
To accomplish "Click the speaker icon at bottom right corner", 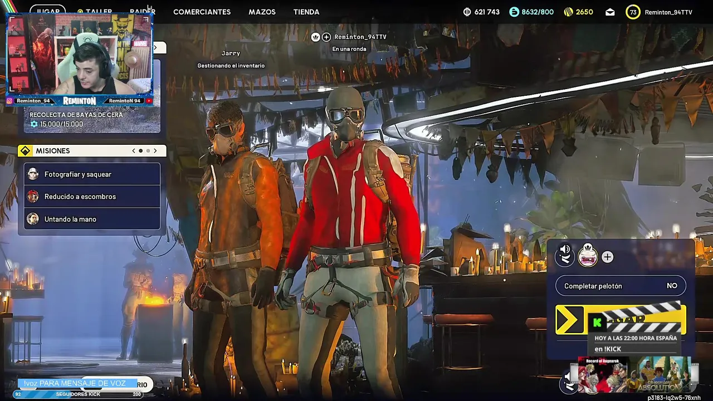I will 567,377.
